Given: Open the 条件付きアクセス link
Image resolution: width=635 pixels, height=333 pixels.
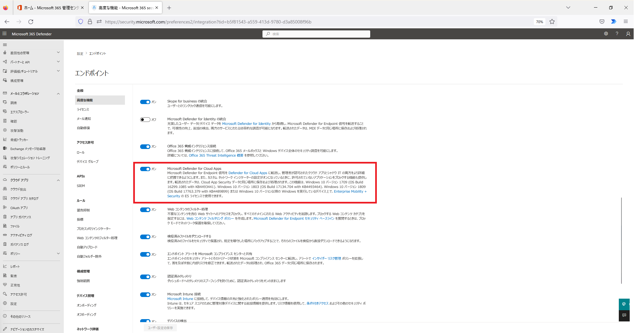Looking at the screenshot, I should tap(317, 303).
